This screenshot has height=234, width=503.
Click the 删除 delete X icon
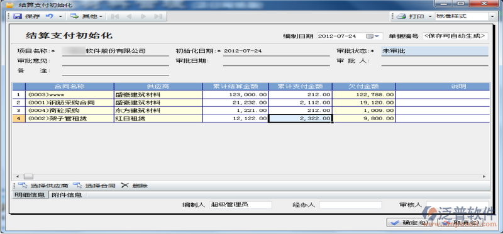(x=124, y=185)
